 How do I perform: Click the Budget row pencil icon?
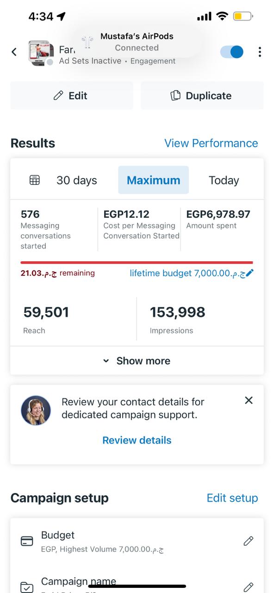point(249,541)
